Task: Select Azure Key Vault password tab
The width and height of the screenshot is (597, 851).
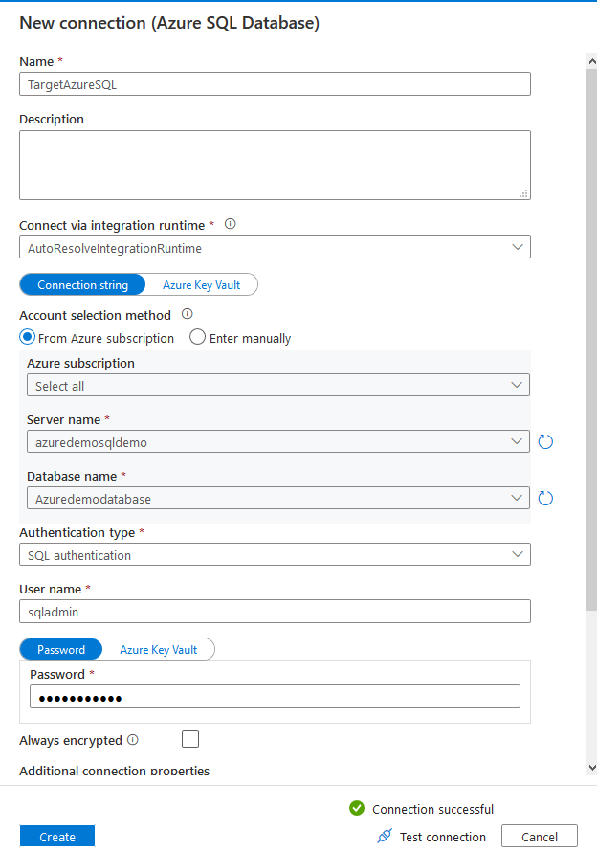Action: (x=158, y=649)
